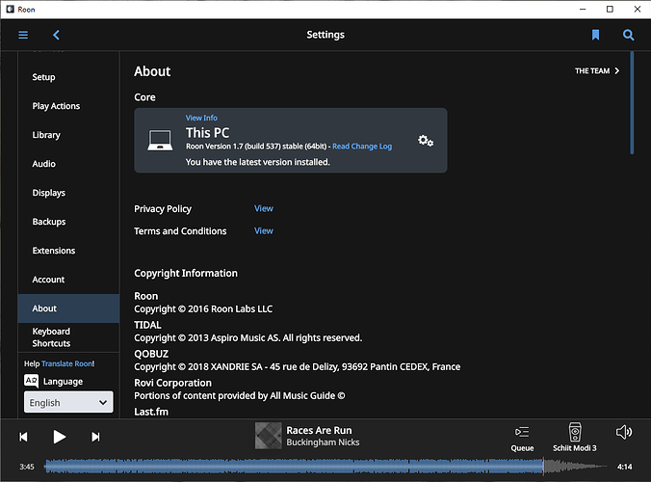This screenshot has width=651, height=482.
Task: Click the Last.fm heading
Action: tap(151, 412)
